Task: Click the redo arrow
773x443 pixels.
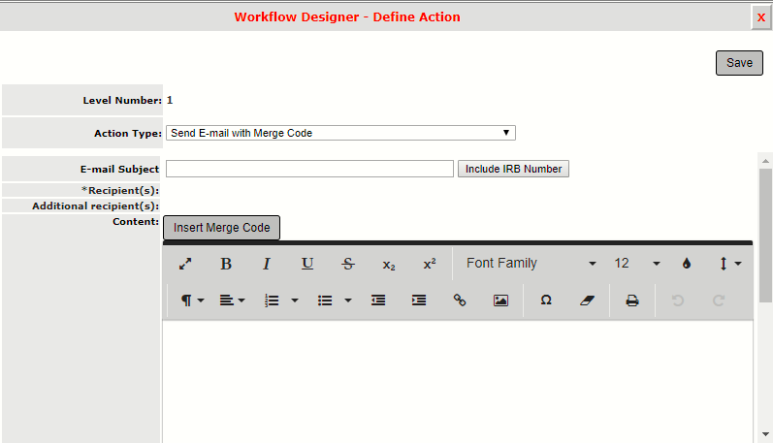Action: coord(719,301)
